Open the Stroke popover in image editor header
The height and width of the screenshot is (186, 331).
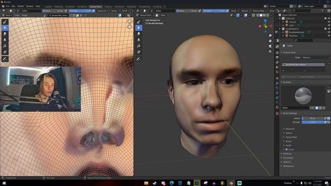tap(115, 11)
